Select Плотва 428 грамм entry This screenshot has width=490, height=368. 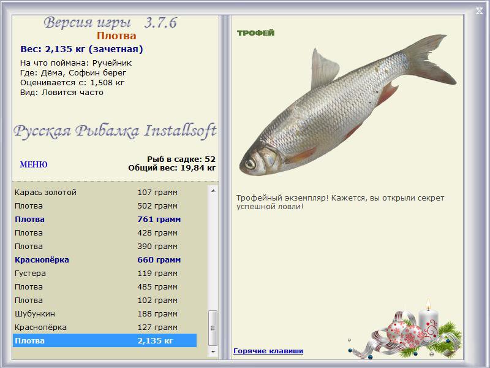[105, 233]
